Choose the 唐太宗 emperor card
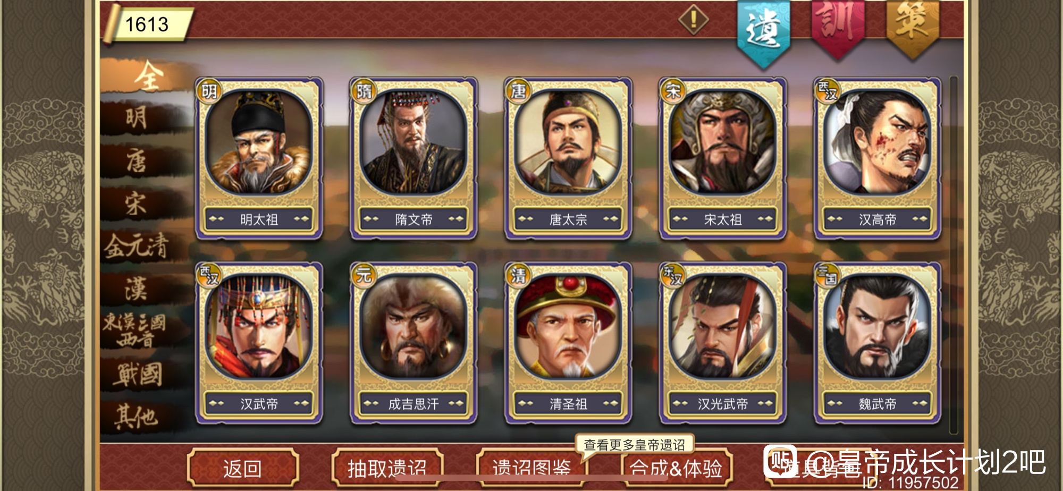This screenshot has width=1063, height=491. 568,158
